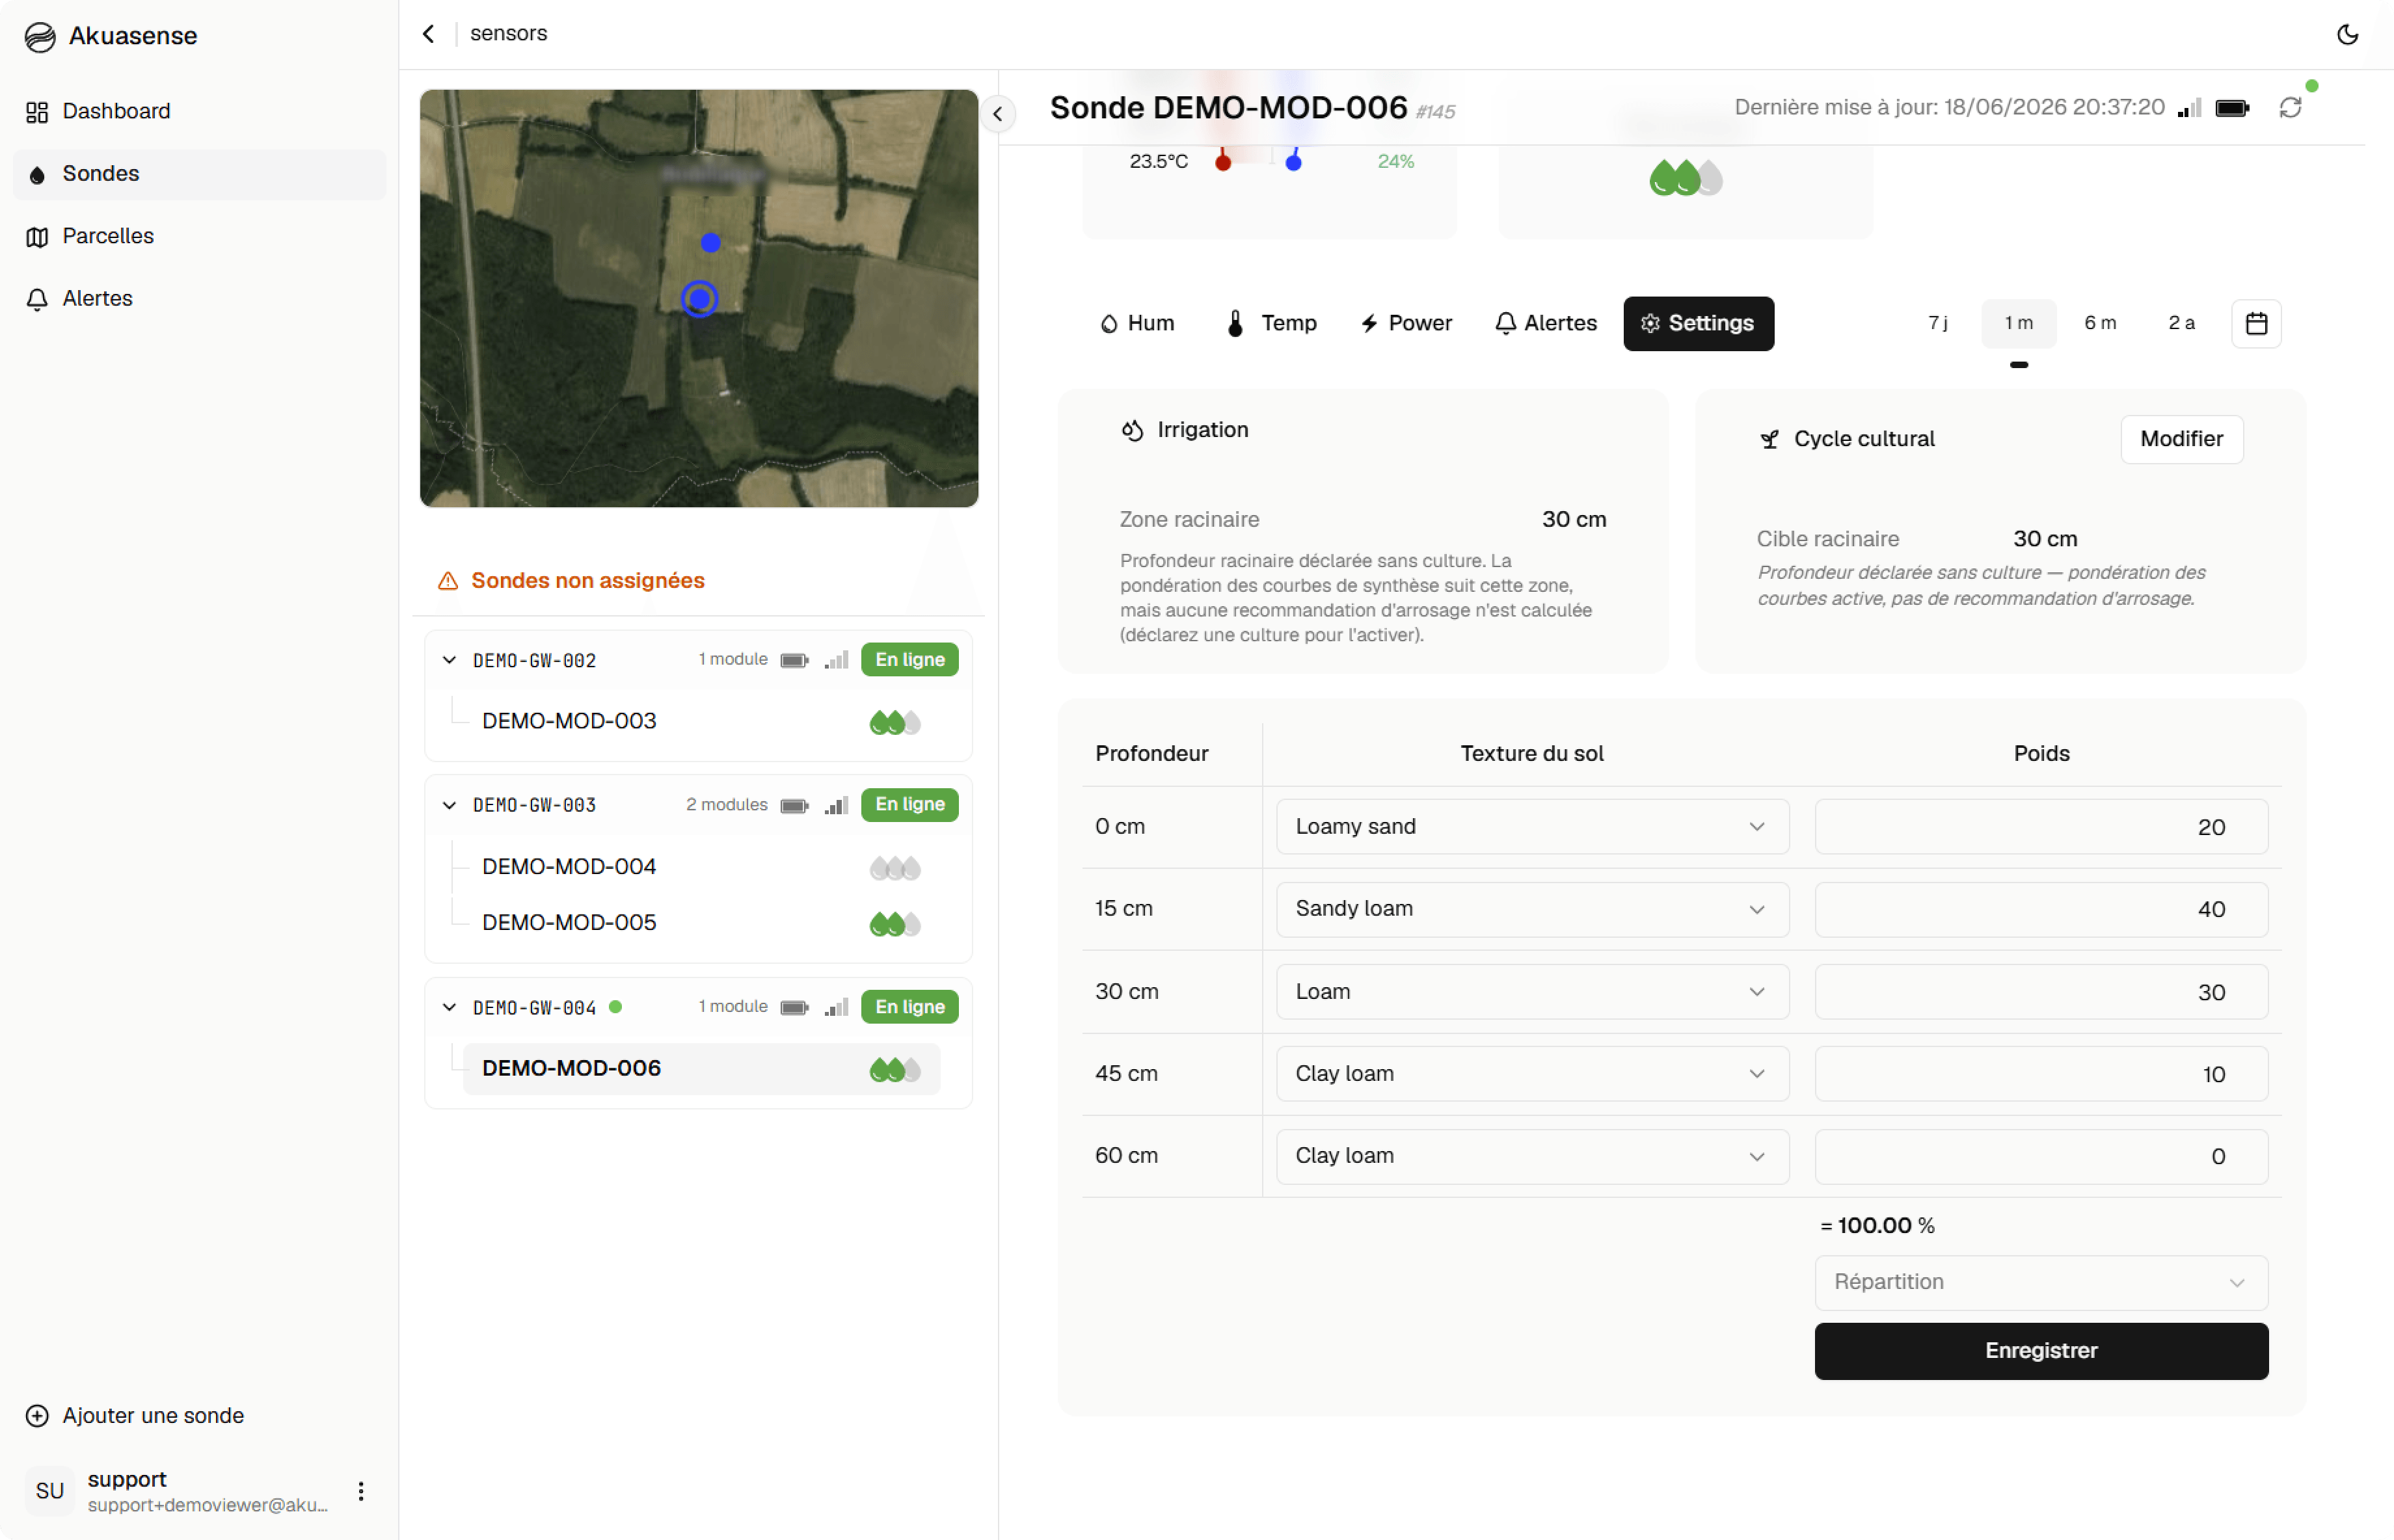
Task: Click En ligne badge of DEMO-GW-004
Action: pyautogui.click(x=909, y=1008)
